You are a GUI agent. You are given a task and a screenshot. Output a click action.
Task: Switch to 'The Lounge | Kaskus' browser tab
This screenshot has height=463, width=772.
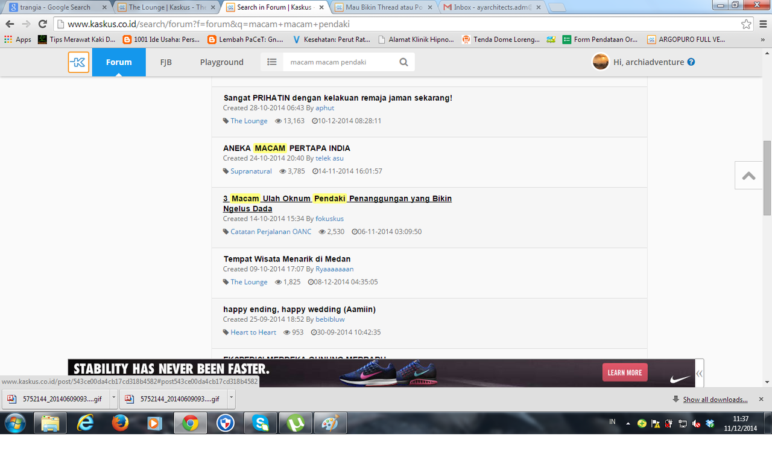click(x=166, y=7)
